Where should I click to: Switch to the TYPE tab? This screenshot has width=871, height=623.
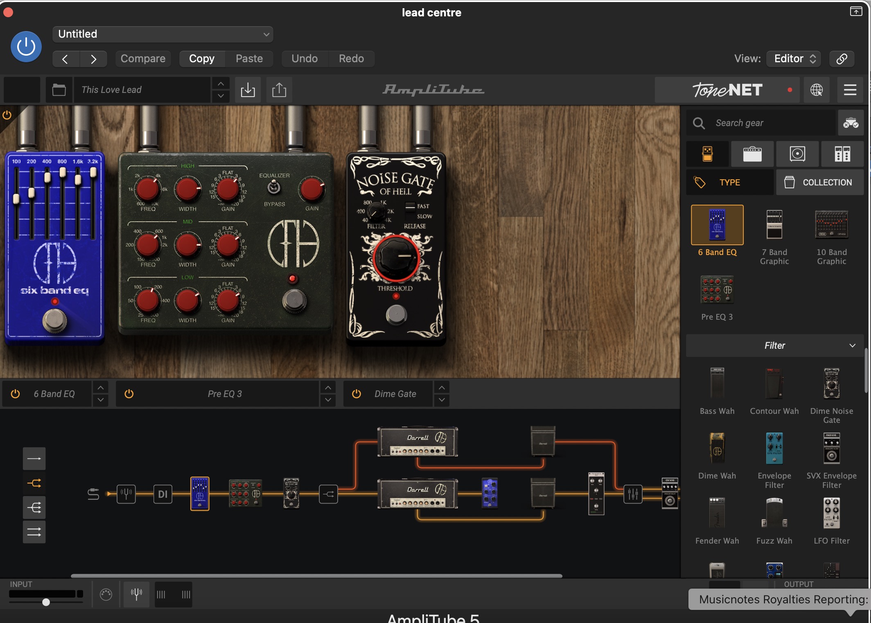click(730, 183)
